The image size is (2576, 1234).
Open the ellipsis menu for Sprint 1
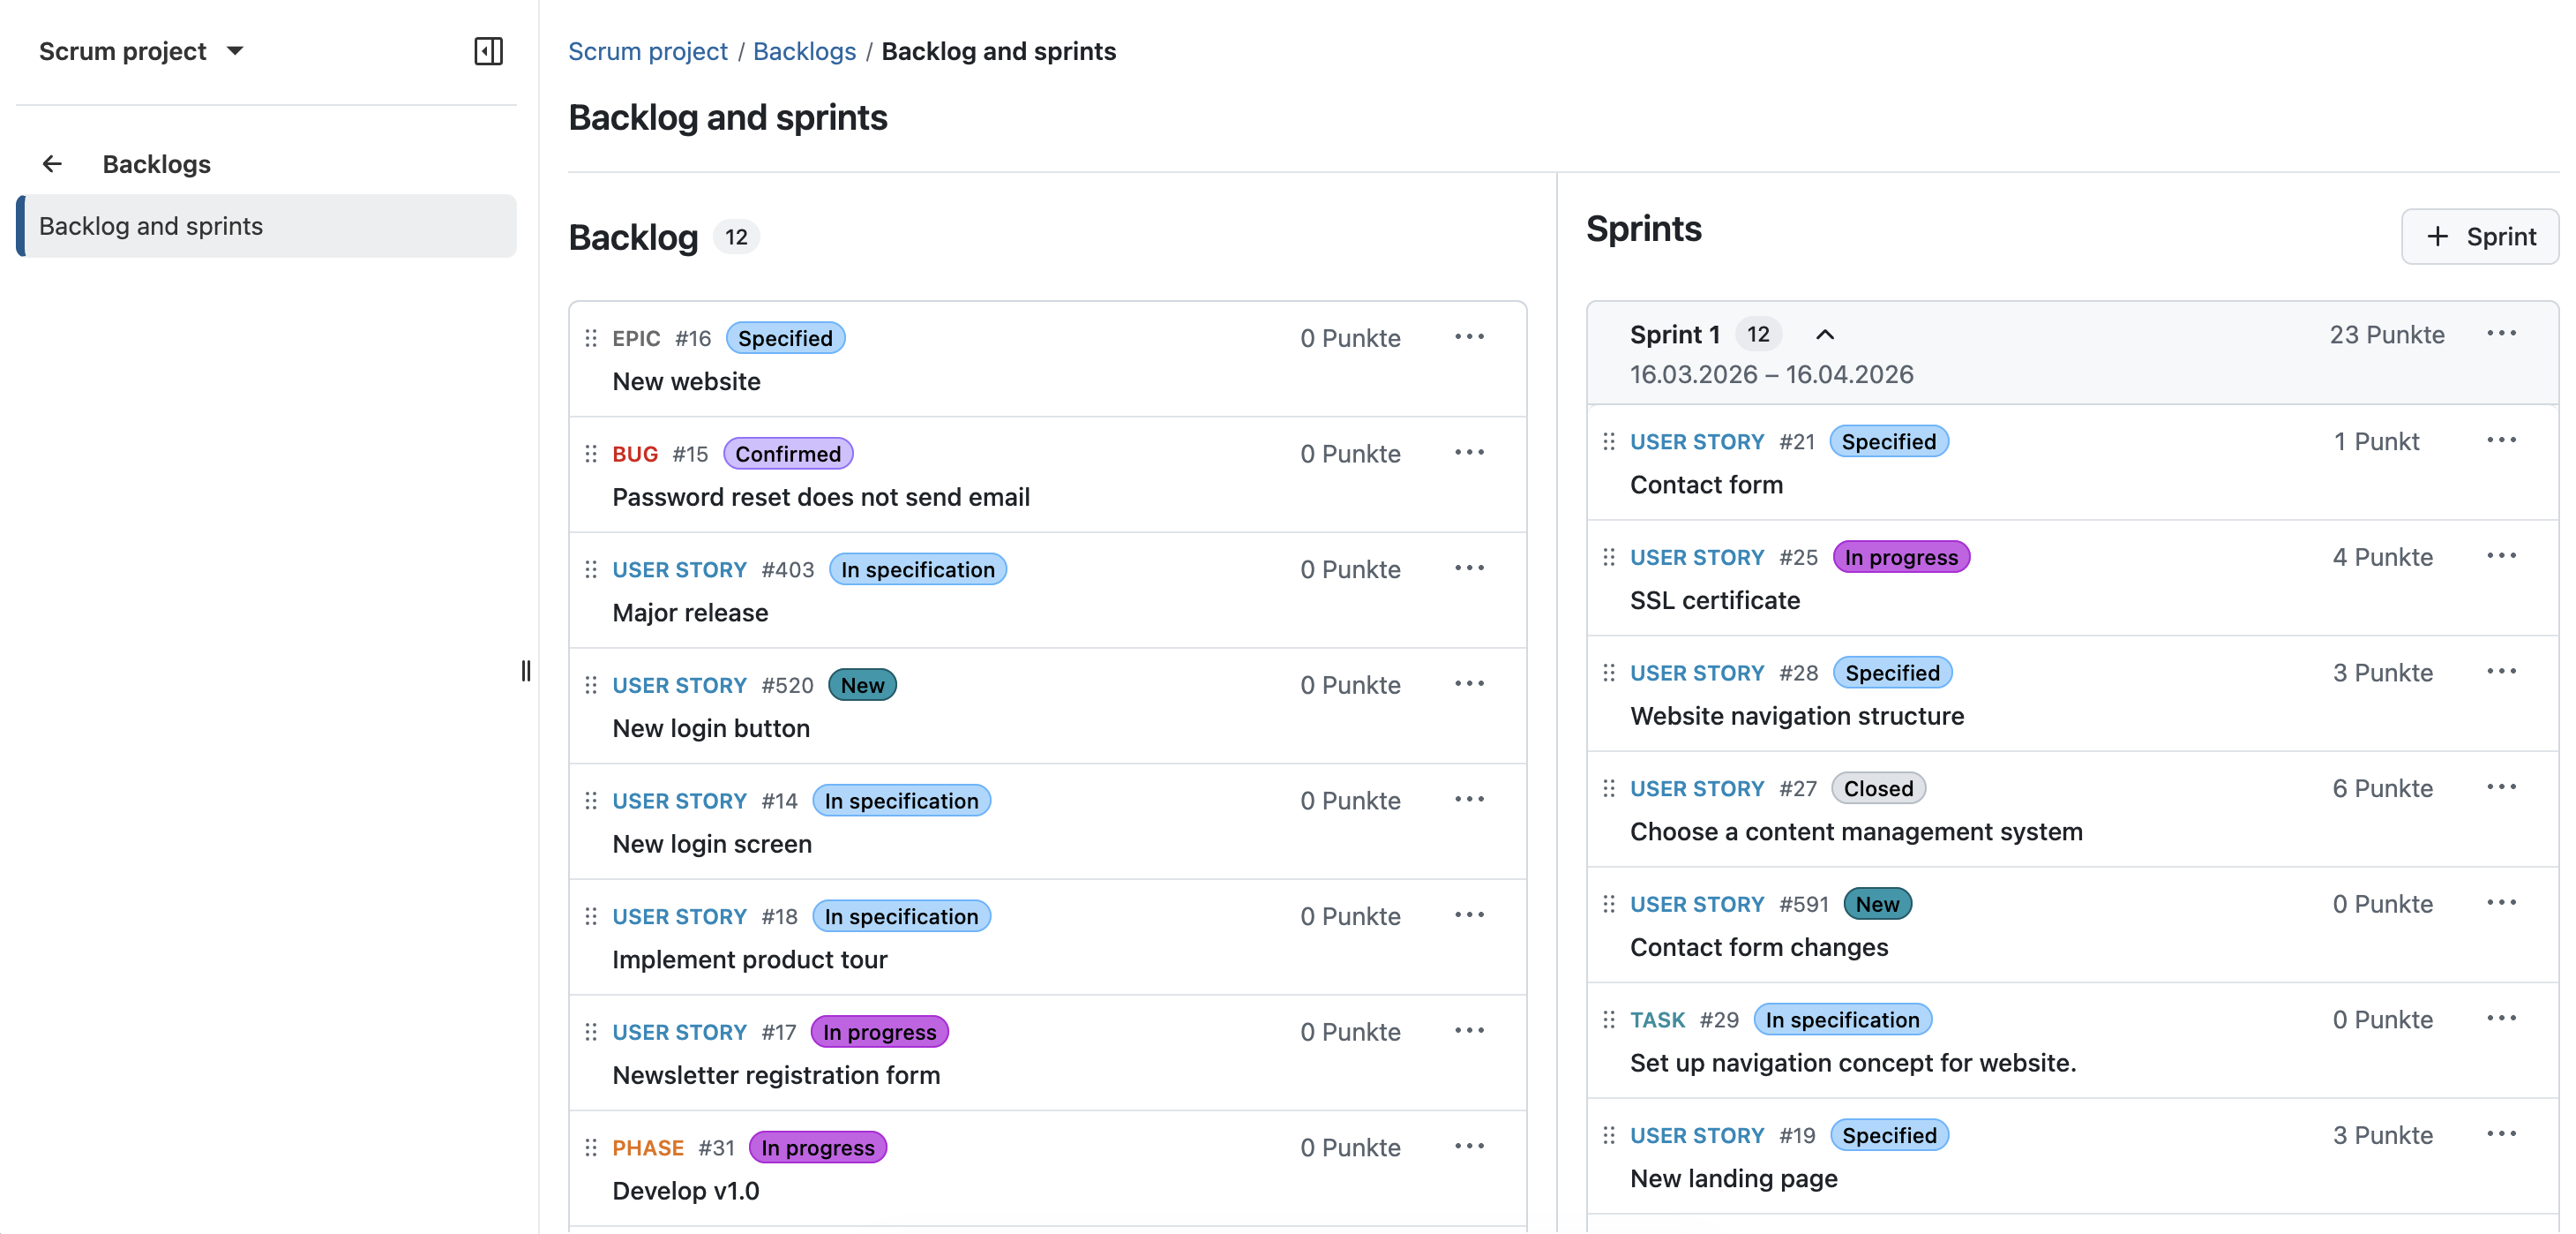(x=2501, y=334)
